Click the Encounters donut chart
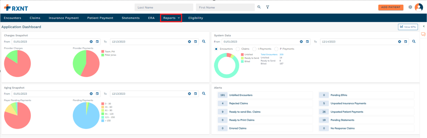Screen dimensions: 427x138 point(227,66)
